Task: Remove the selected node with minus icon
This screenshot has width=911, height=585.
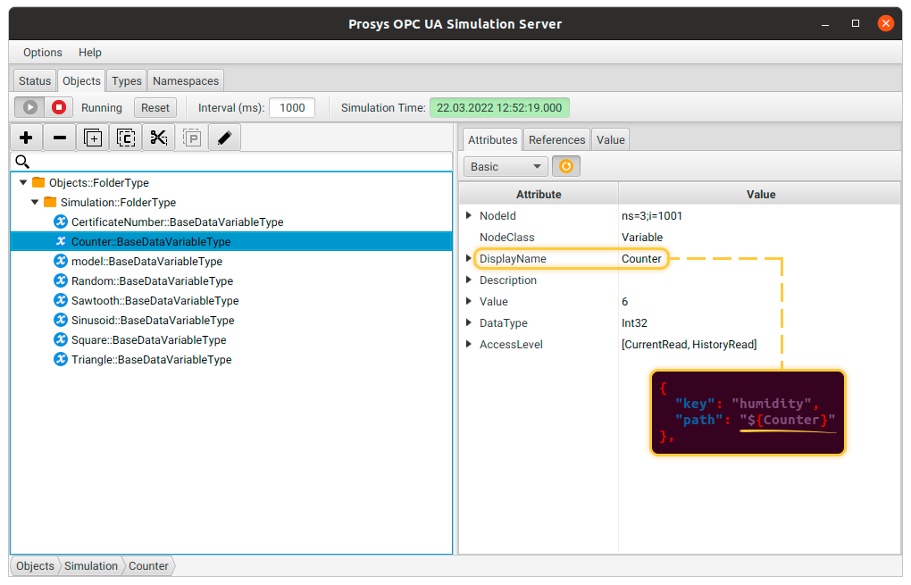Action: (x=59, y=138)
